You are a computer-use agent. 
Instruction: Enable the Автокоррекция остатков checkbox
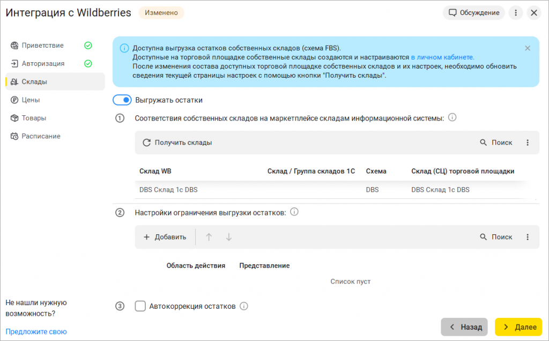tap(140, 306)
